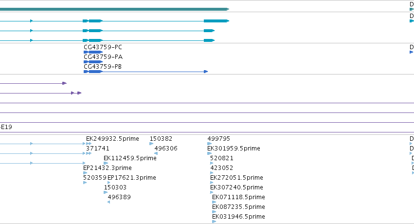This screenshot has height=224, width=414.
Task: Select the 150382 feature label
Action: pyautogui.click(x=161, y=139)
